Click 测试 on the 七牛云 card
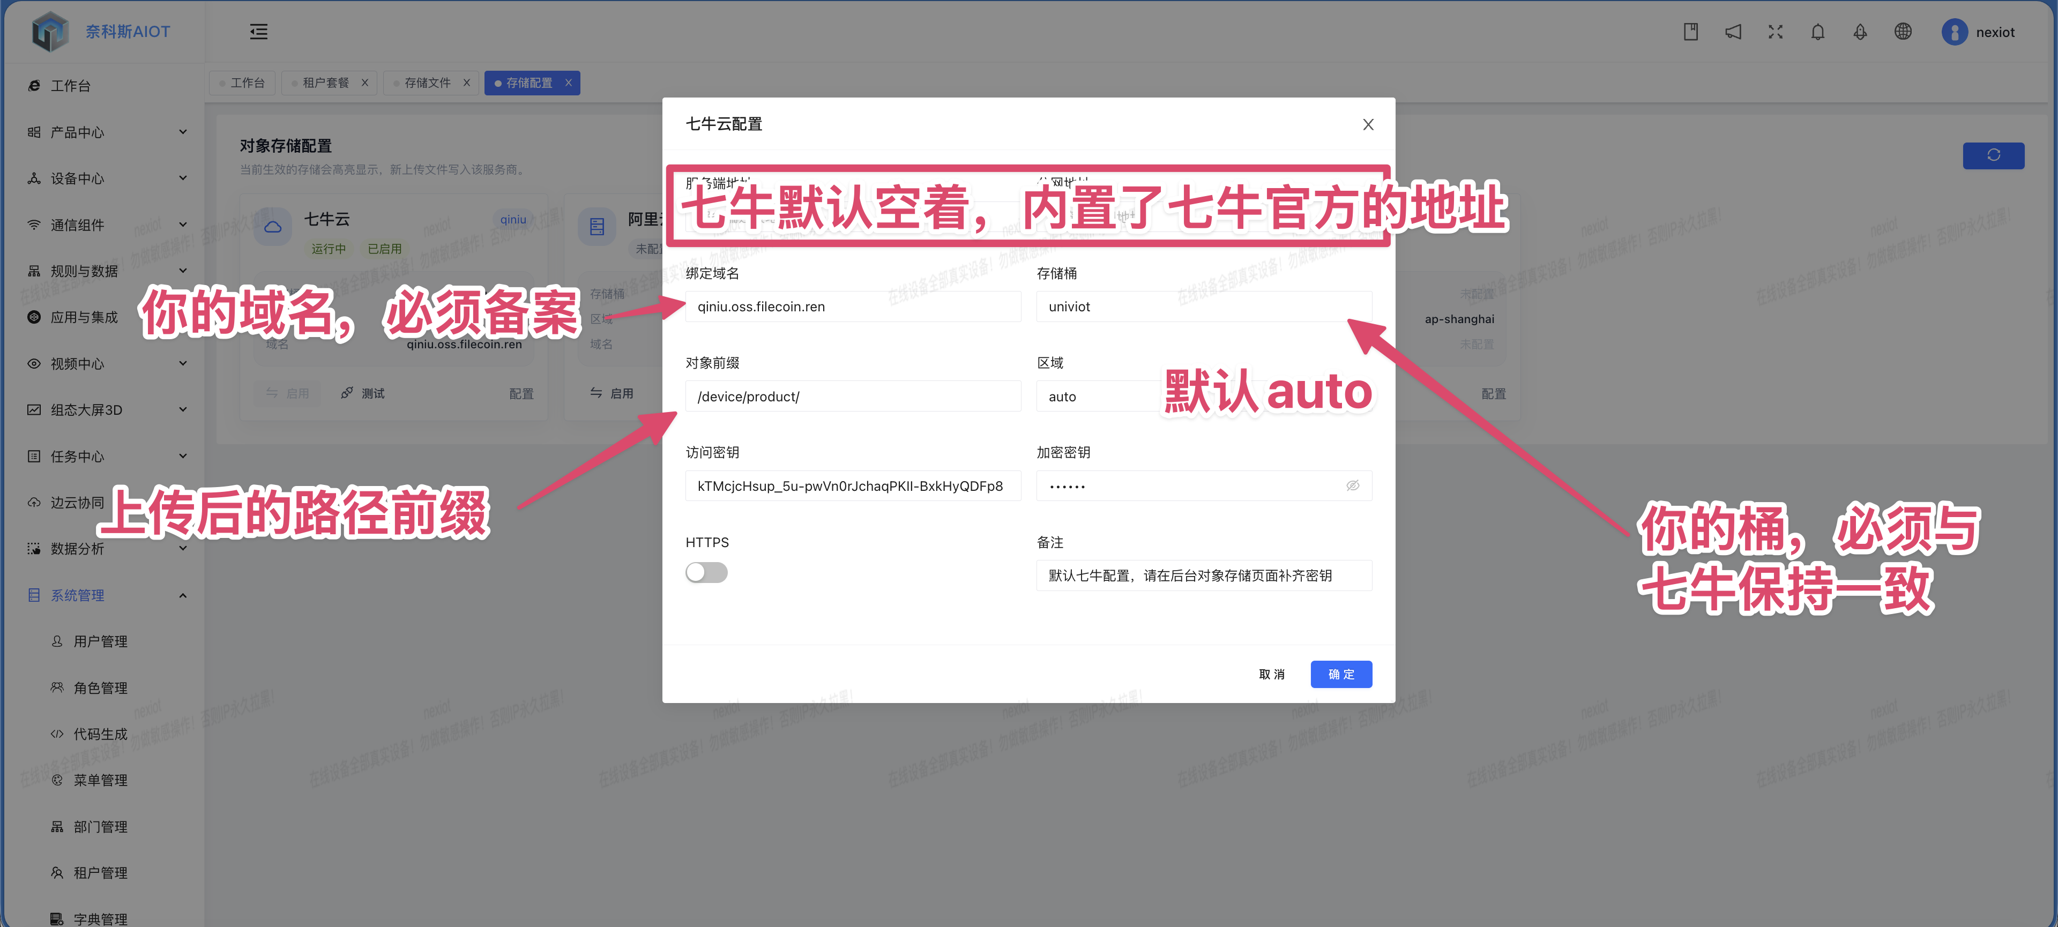 tap(363, 393)
